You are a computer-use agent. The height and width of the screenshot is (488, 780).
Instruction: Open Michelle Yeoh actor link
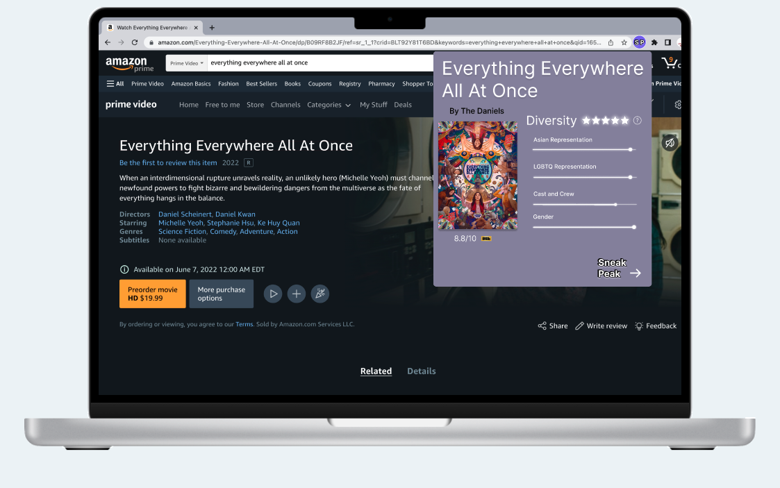[x=181, y=223]
